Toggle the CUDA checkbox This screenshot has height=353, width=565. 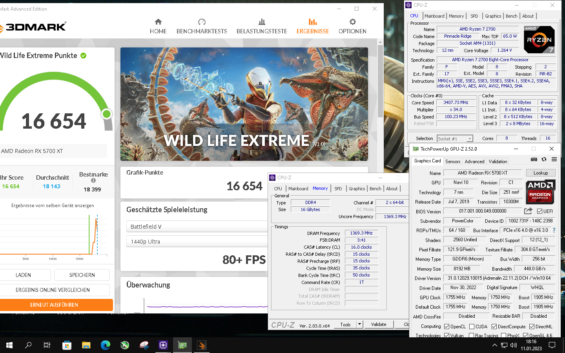point(472,326)
